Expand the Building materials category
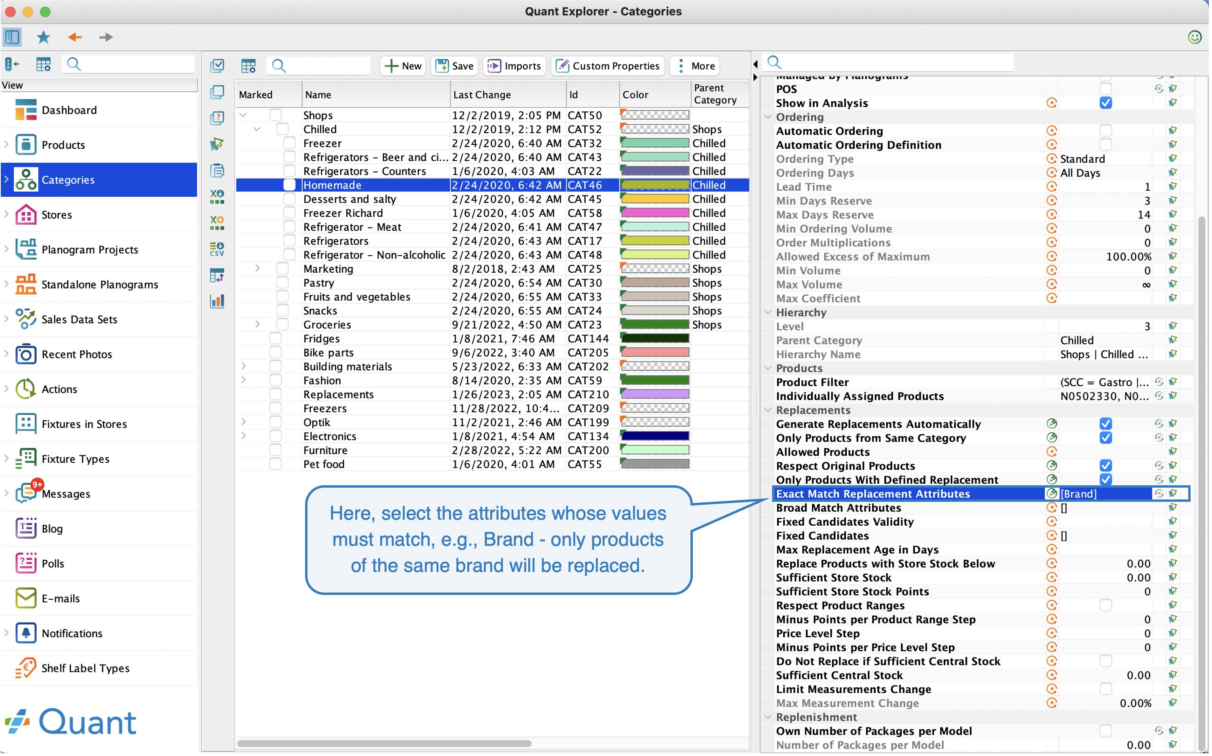 [x=243, y=367]
